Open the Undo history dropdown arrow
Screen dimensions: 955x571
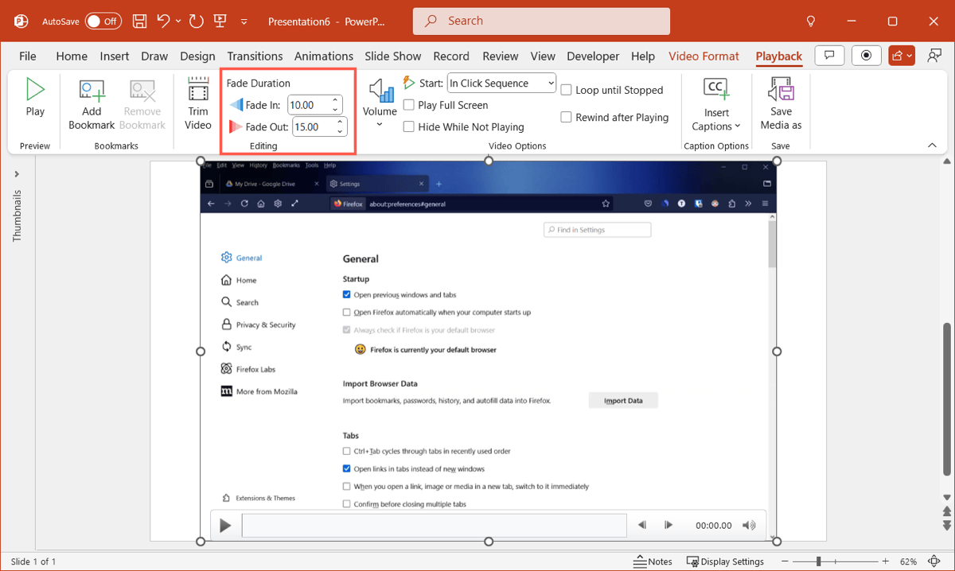coord(178,21)
